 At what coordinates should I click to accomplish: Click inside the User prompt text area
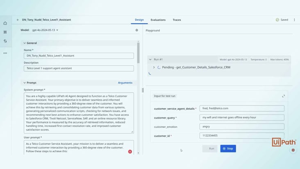(79, 147)
